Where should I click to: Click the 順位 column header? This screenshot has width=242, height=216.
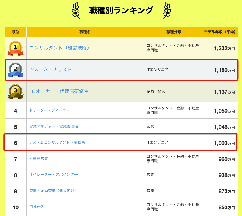point(16,32)
